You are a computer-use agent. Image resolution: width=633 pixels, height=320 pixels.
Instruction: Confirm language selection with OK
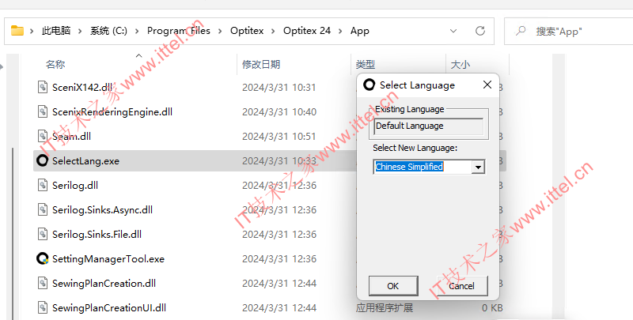tap(393, 286)
